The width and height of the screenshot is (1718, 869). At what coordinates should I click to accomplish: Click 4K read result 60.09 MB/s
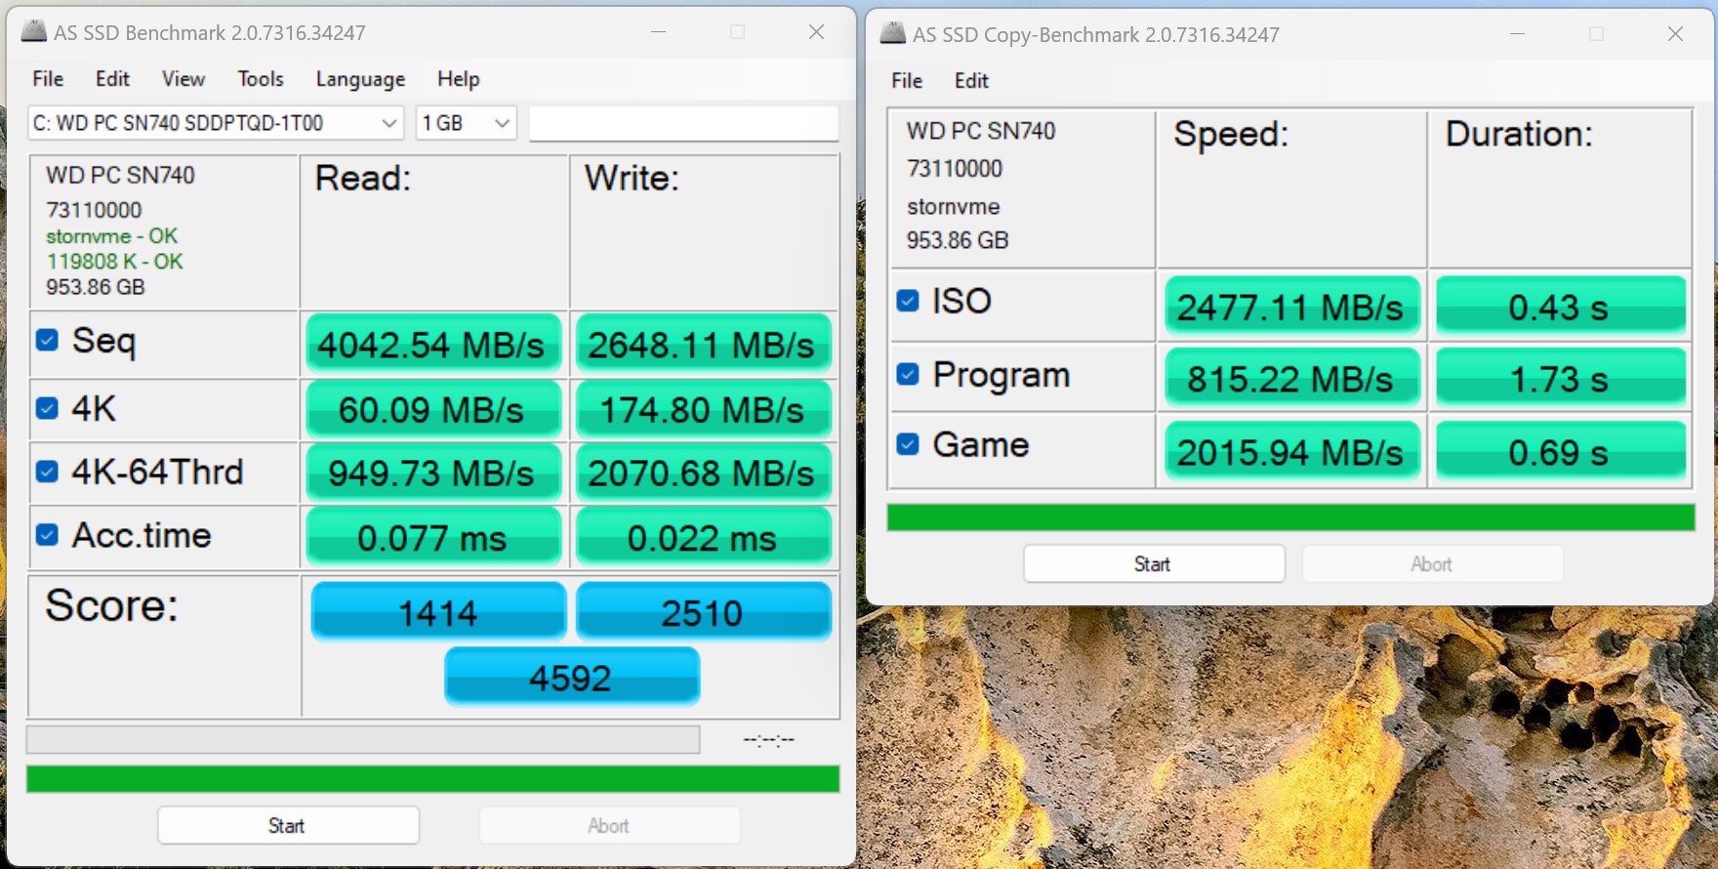tap(433, 409)
